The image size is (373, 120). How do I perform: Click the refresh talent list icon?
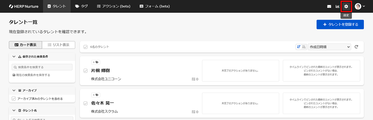click(x=356, y=47)
